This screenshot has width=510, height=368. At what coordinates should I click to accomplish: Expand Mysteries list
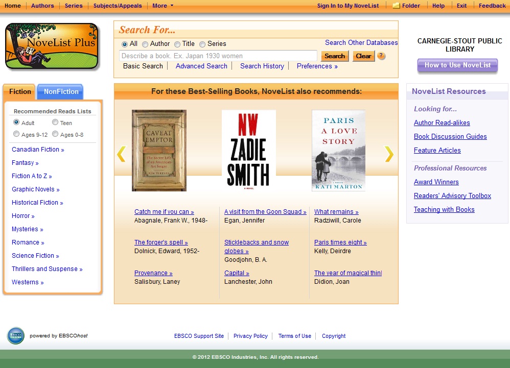pyautogui.click(x=27, y=229)
